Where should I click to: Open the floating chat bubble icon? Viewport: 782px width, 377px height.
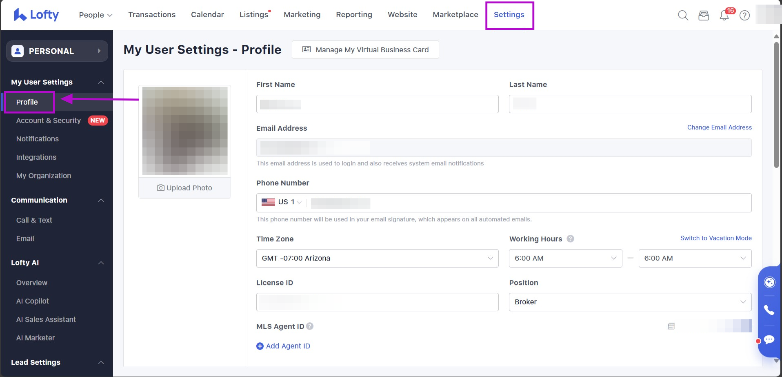pos(769,340)
